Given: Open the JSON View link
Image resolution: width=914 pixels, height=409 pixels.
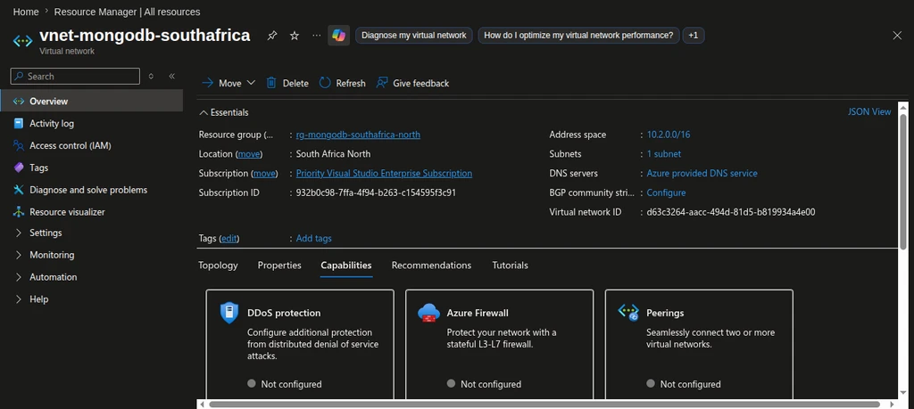Looking at the screenshot, I should pyautogui.click(x=869, y=111).
